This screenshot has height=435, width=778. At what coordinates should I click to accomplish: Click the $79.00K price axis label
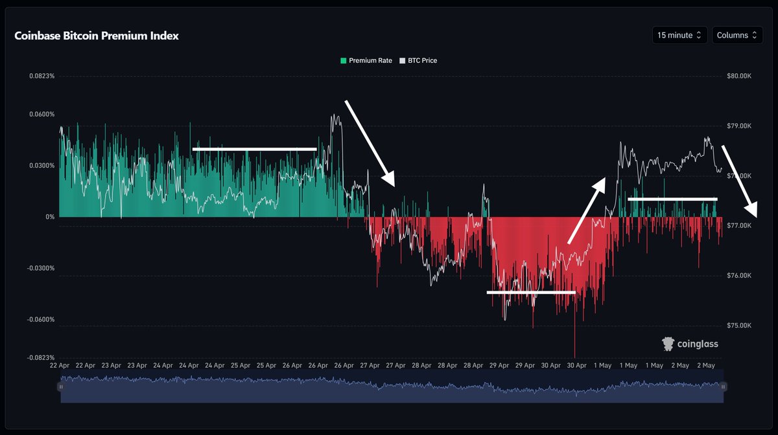coord(739,126)
